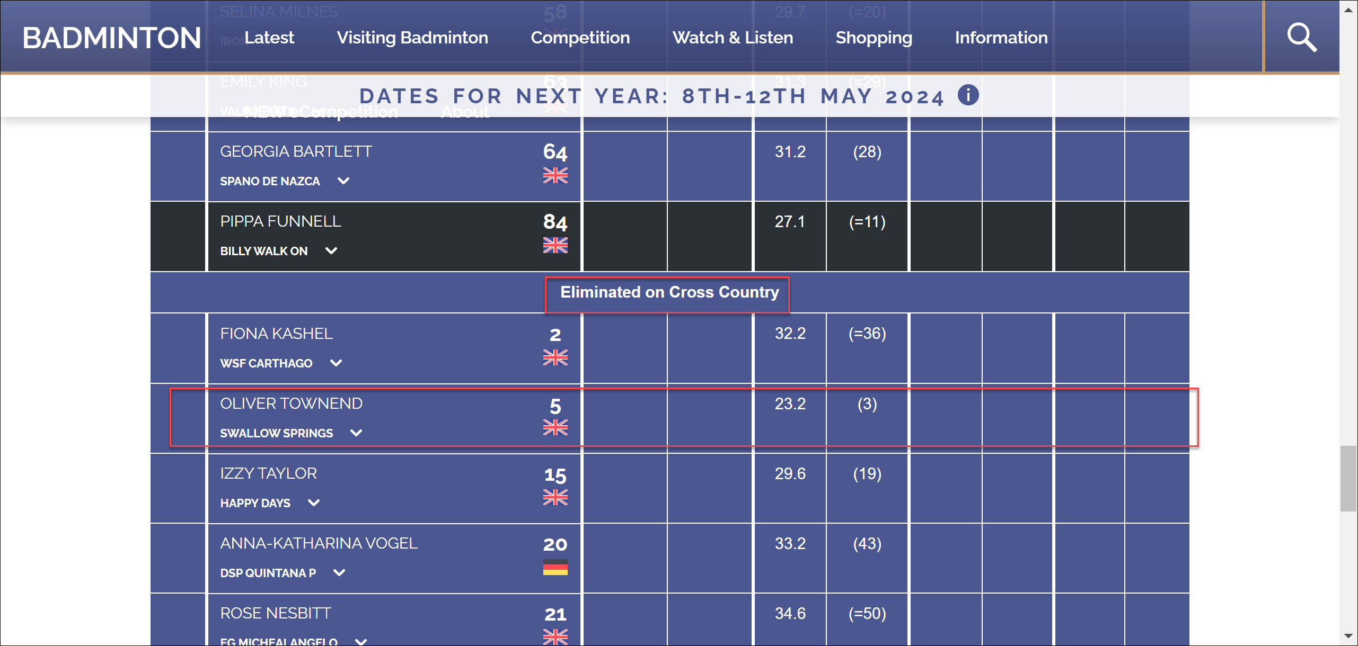Expand Happy Days horse details
The width and height of the screenshot is (1358, 646).
click(x=314, y=503)
